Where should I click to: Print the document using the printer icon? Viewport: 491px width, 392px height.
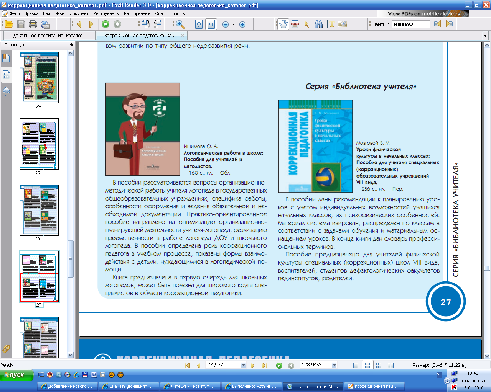click(x=33, y=24)
